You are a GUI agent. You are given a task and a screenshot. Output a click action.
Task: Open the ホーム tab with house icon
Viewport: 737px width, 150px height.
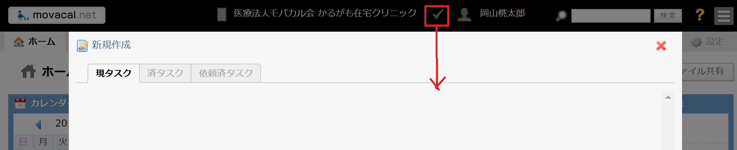35,42
